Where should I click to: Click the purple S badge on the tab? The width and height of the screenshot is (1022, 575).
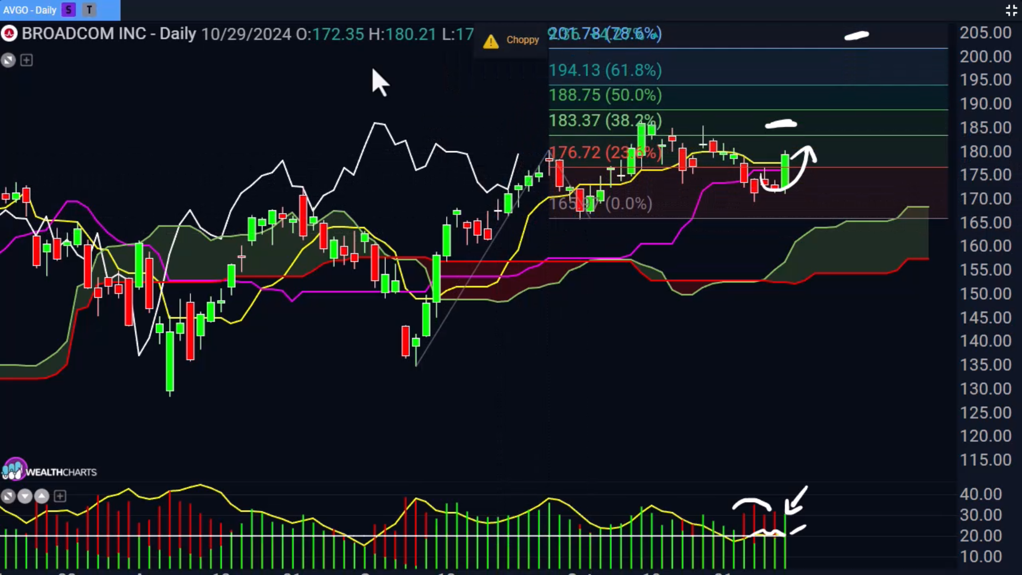[69, 10]
